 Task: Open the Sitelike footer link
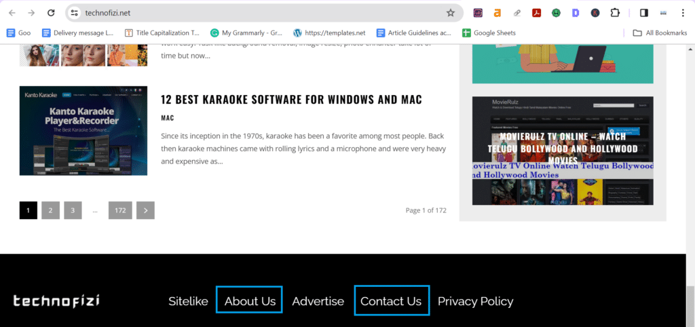(188, 301)
